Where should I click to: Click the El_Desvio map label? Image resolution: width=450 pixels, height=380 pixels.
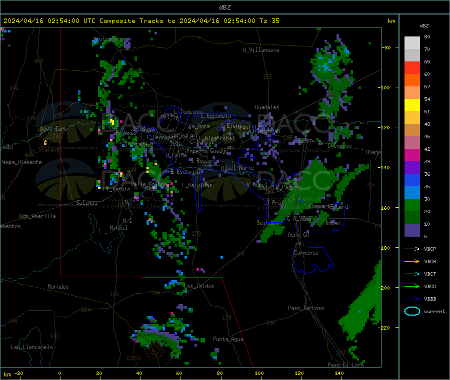click(116, 189)
